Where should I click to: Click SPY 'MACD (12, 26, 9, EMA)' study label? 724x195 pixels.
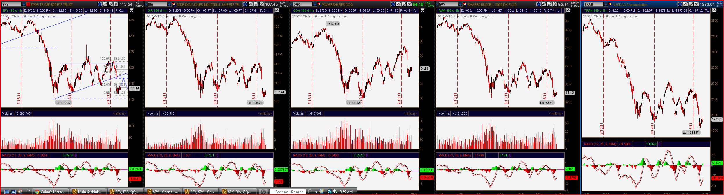[x=18, y=155]
